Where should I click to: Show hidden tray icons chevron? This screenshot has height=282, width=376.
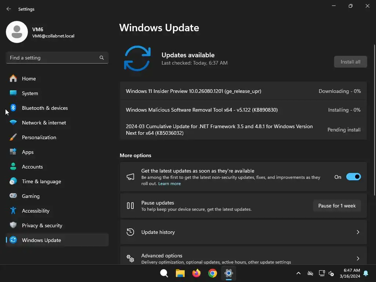[x=299, y=273]
